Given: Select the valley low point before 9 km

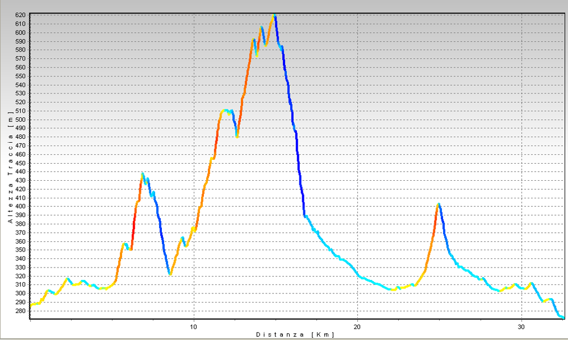Looking at the screenshot, I should pyautogui.click(x=170, y=274).
